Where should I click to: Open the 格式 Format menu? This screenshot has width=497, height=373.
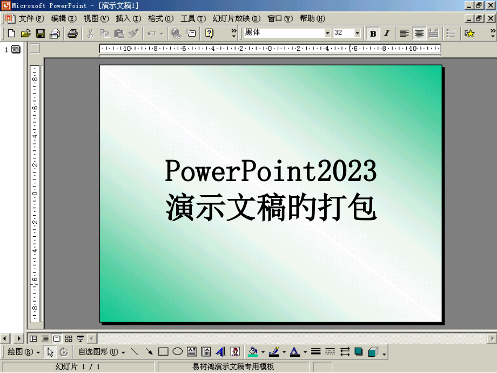point(160,19)
